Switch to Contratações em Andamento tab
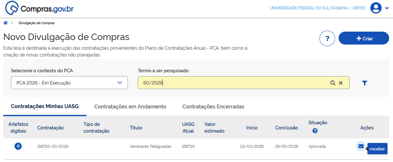 (x=130, y=106)
